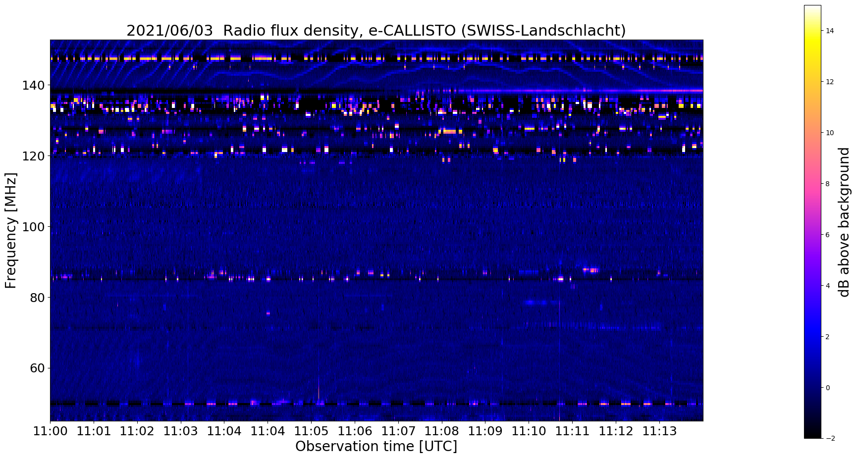Click the 11:01 time tick label
Image resolution: width=857 pixels, height=459 pixels.
click(94, 431)
